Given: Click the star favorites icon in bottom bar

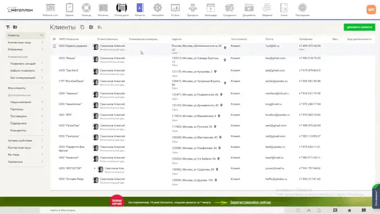Looking at the screenshot, I should (349, 210).
